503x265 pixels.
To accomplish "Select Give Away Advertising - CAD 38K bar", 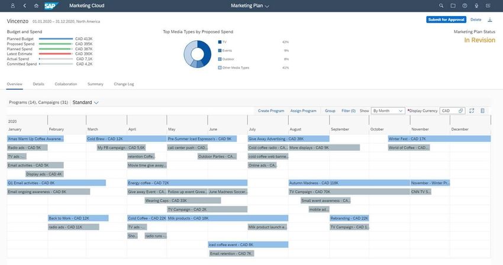I will [x=288, y=138].
